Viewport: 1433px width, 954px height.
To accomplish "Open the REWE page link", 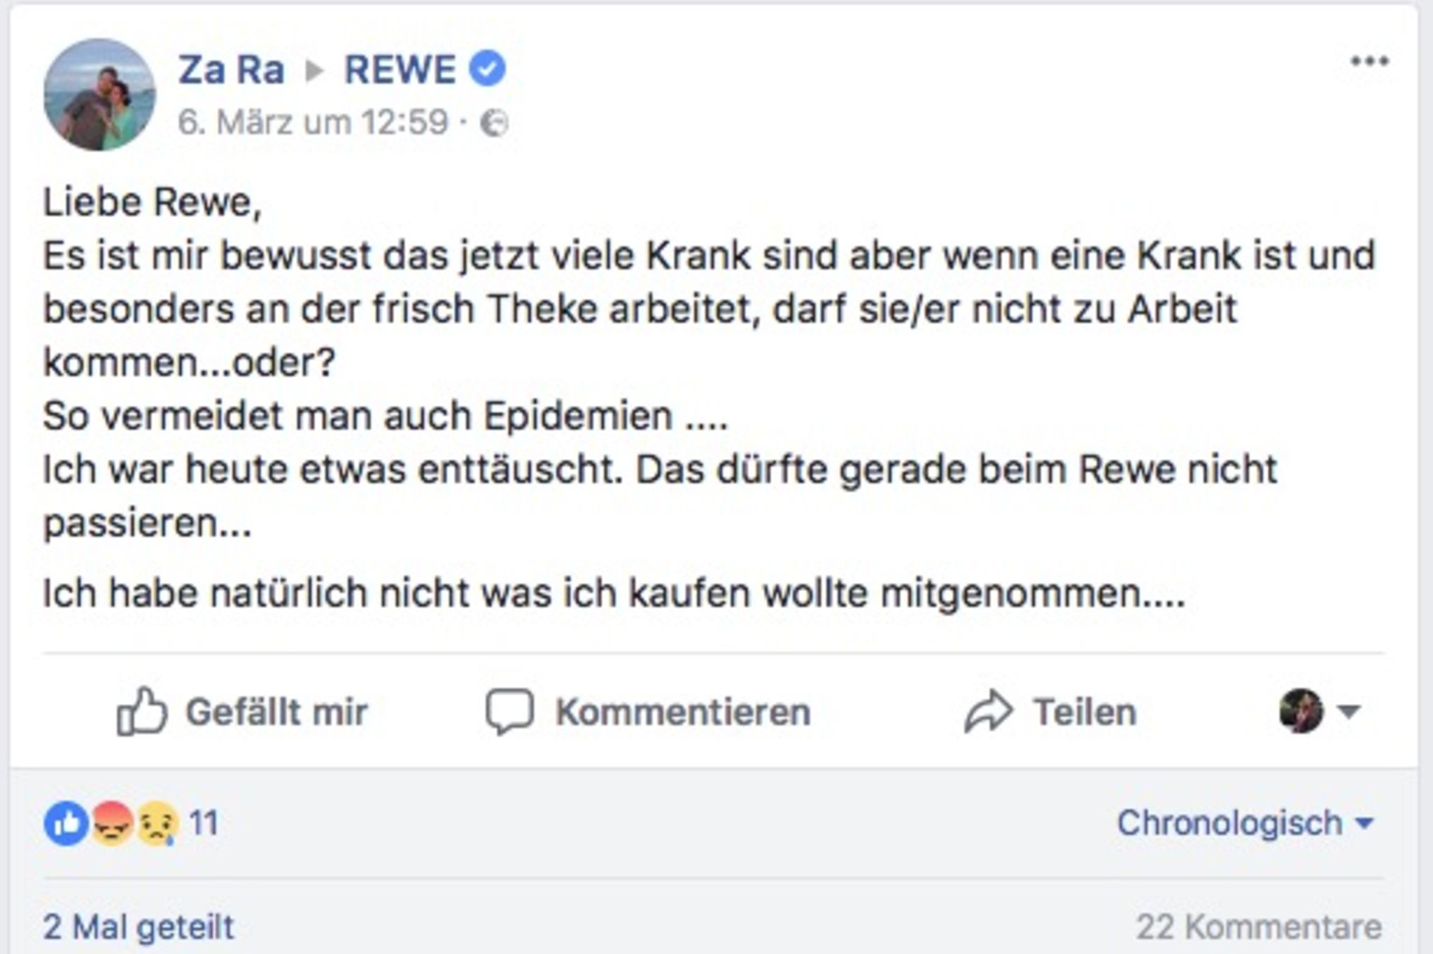I will tap(400, 70).
